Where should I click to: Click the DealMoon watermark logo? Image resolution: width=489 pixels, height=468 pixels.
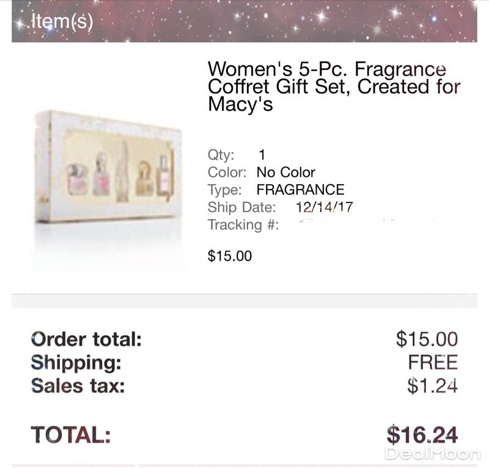point(433,453)
